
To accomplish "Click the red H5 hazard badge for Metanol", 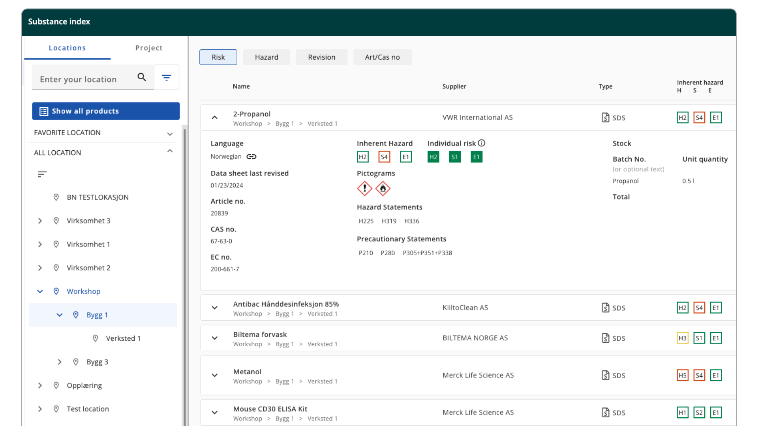I will pyautogui.click(x=682, y=375).
